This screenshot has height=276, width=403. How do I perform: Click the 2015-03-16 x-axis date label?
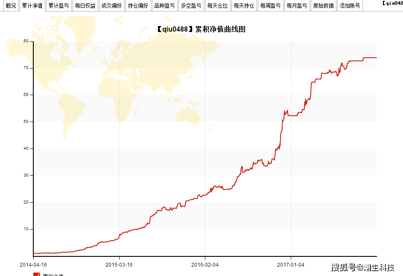(119, 264)
